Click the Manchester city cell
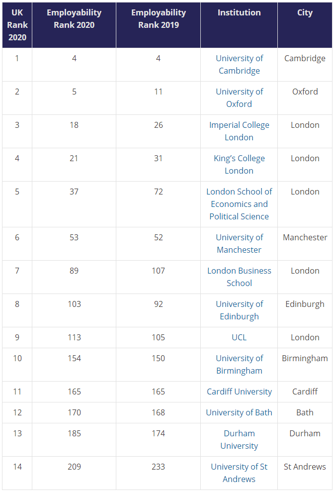 point(305,237)
